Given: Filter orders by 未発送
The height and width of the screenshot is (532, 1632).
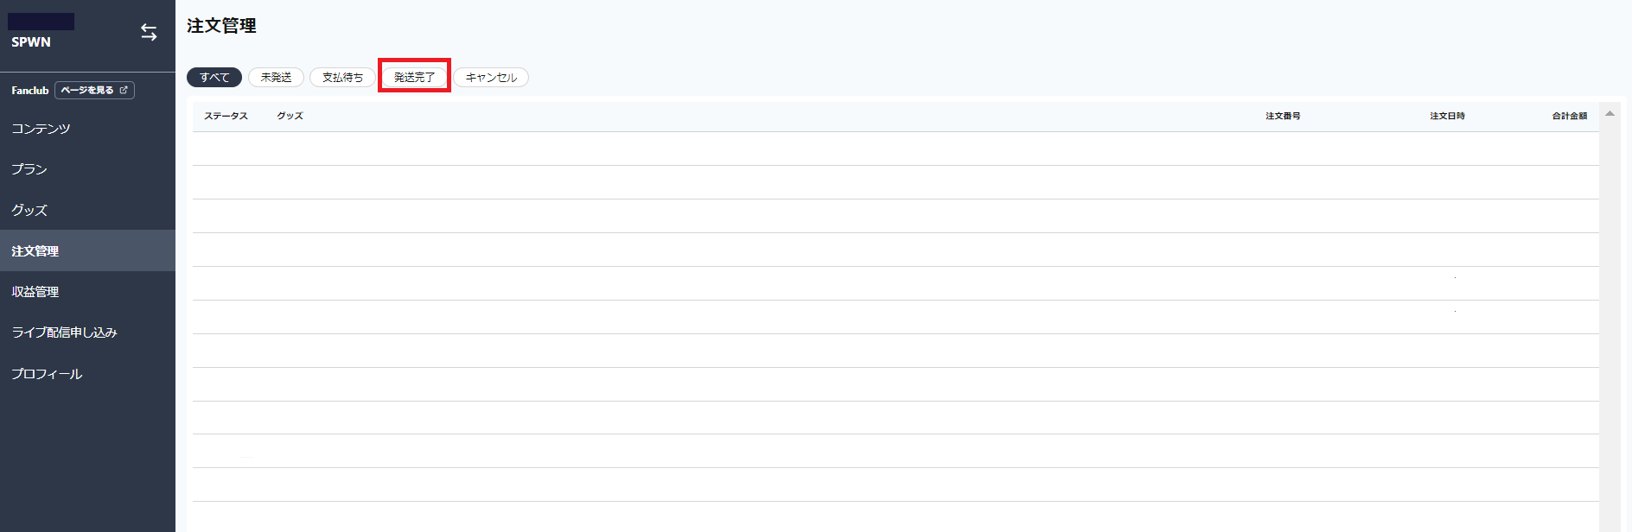Looking at the screenshot, I should coord(276,78).
